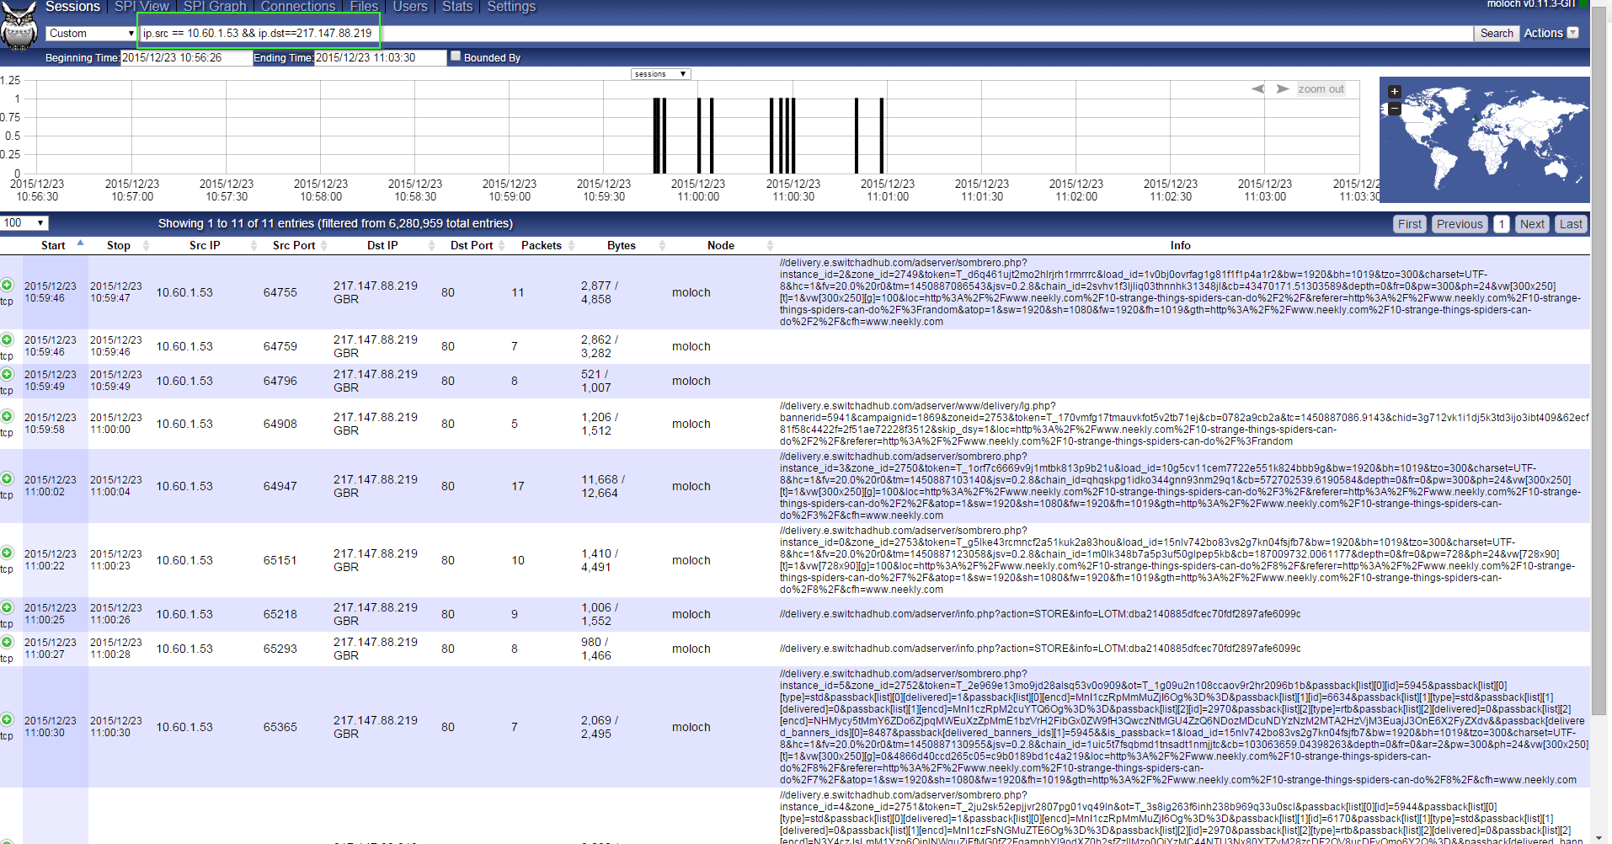1612x844 pixels.
Task: Change entries per page from 100 dropdown
Action: point(24,222)
